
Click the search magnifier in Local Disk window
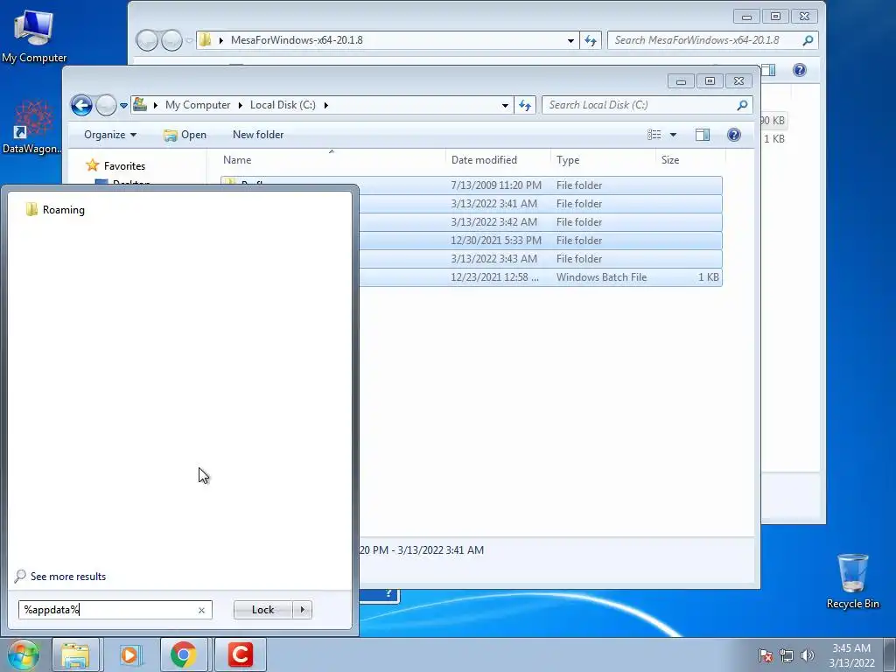742,105
